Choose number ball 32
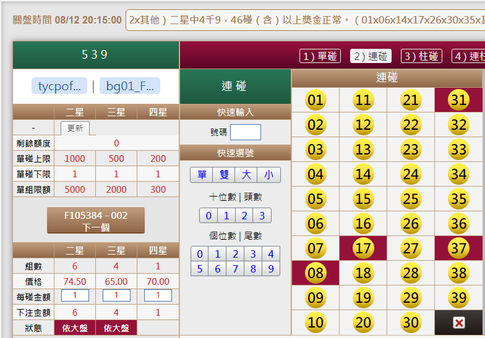Viewport: 485px width, 338px height. [x=459, y=125]
